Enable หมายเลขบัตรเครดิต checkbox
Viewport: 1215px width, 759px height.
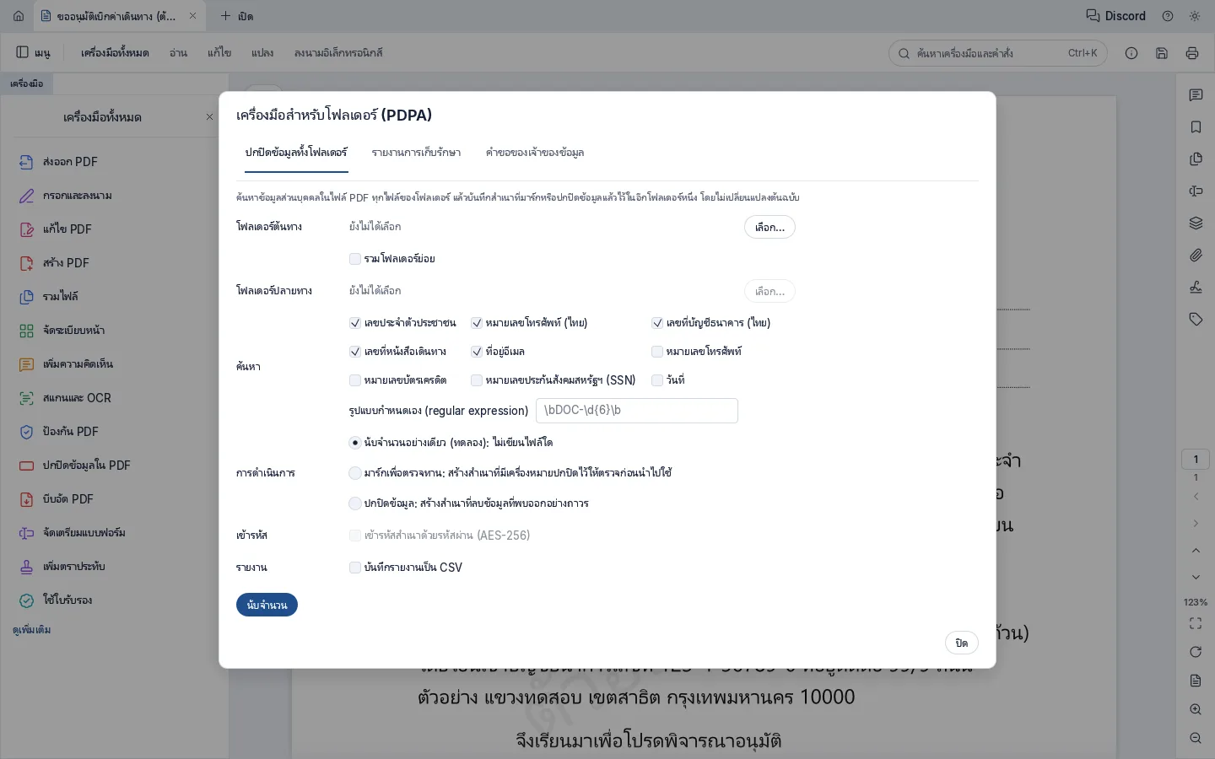355,380
